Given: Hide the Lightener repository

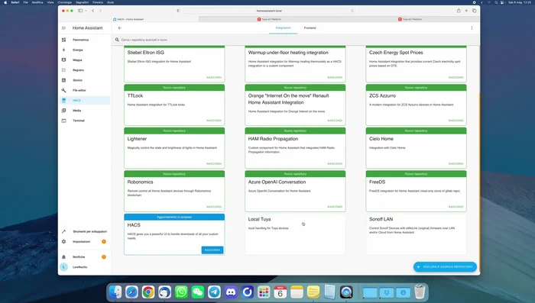Looking at the screenshot, I should coord(214,163).
